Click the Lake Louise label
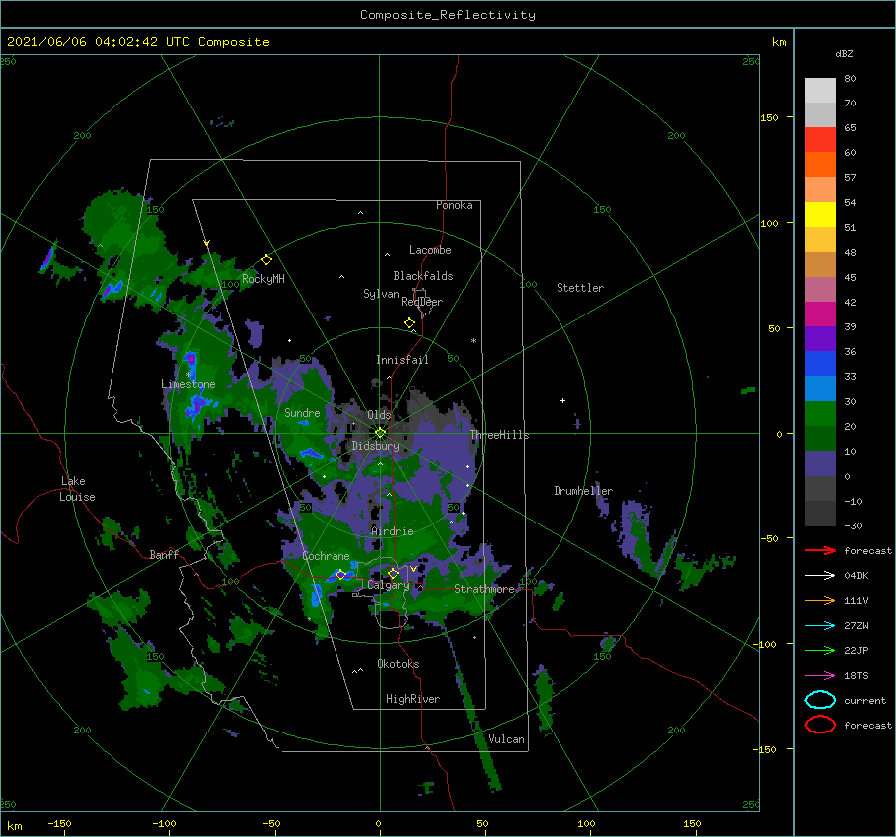 point(77,489)
